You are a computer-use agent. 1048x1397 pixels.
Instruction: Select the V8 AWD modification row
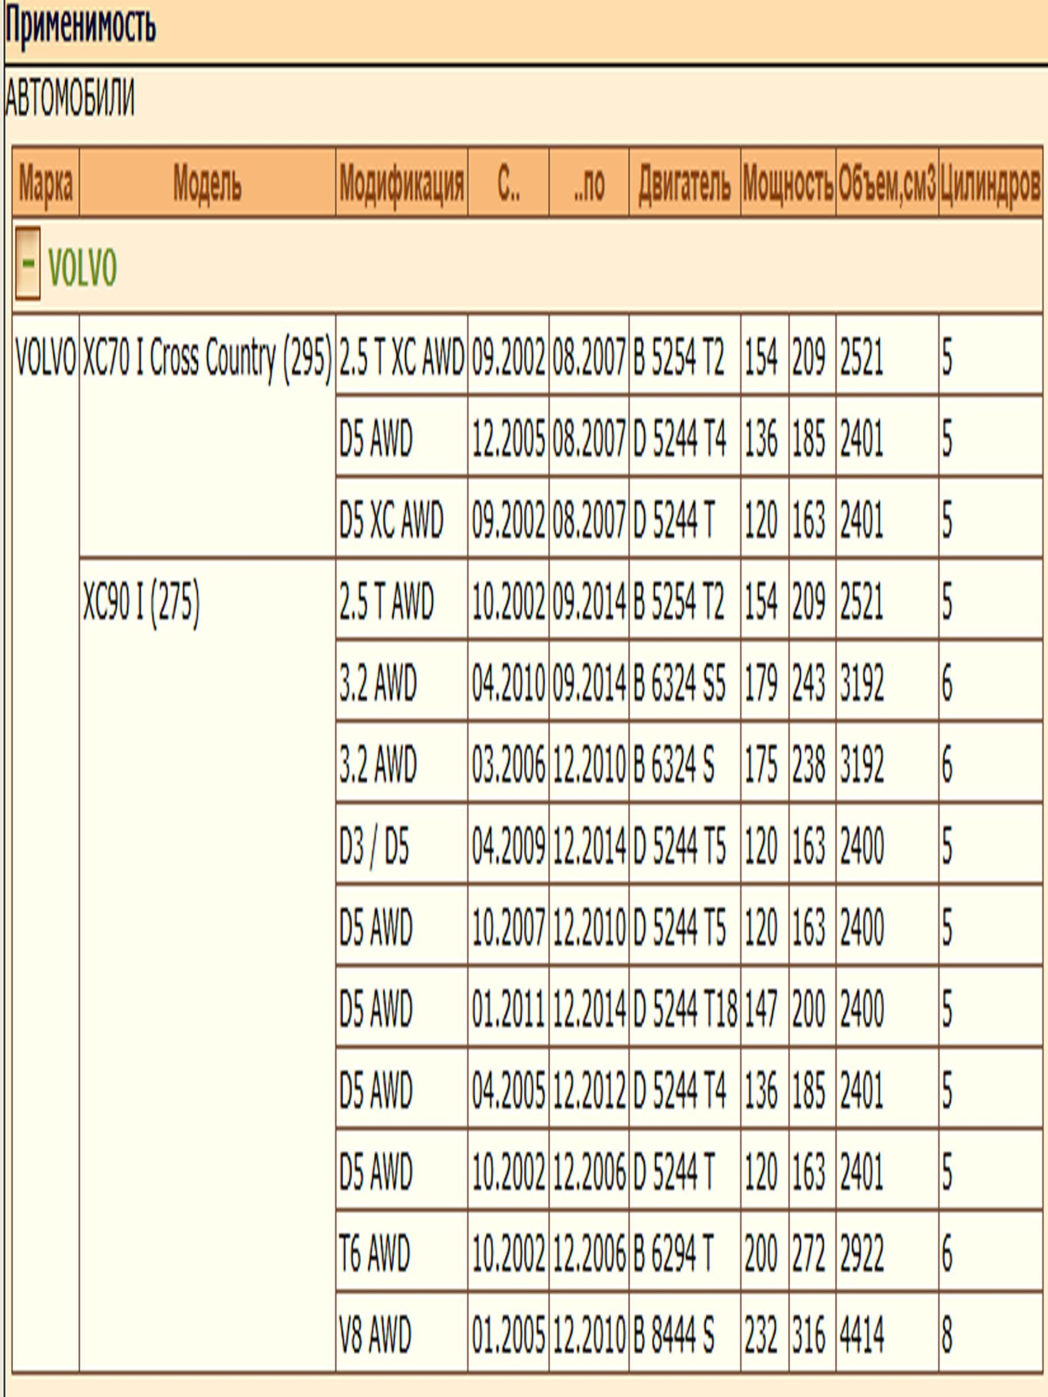point(375,1334)
